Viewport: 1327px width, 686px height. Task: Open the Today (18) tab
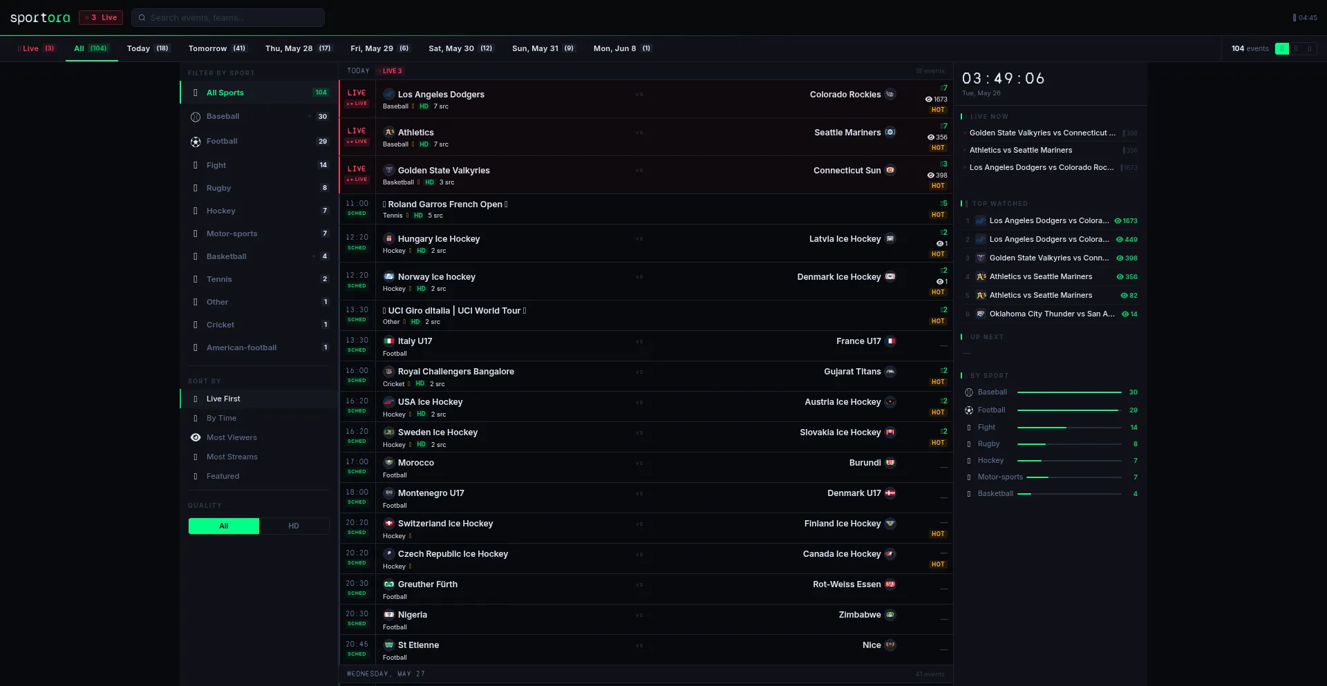point(148,48)
